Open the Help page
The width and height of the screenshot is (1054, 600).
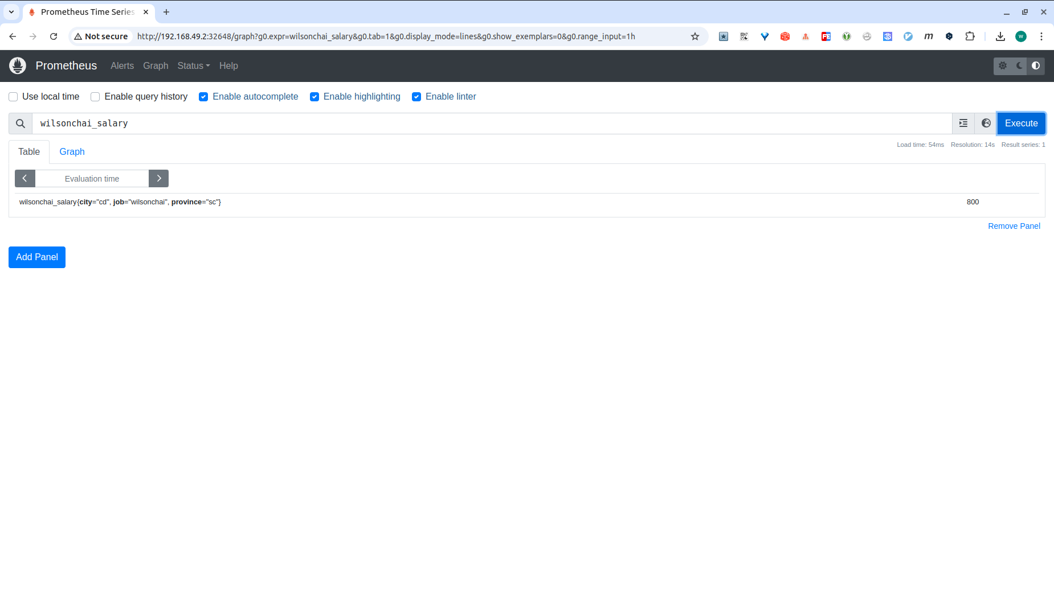[228, 66]
